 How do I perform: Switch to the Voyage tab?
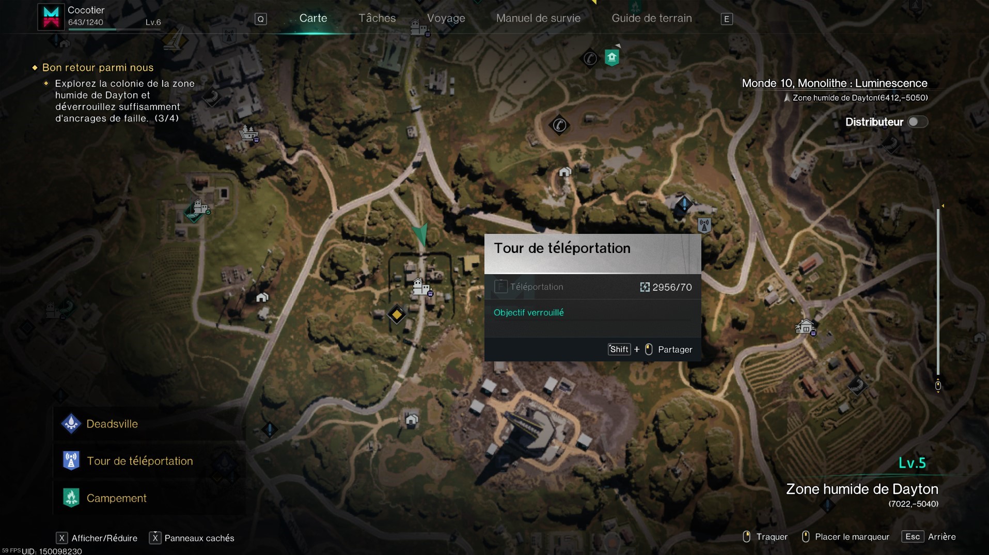[446, 18]
